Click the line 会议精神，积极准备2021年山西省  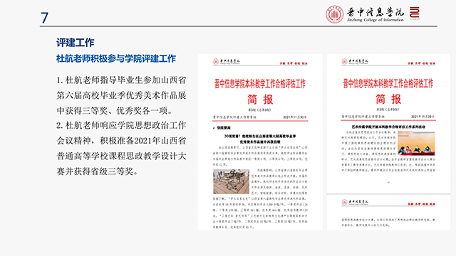point(121,141)
